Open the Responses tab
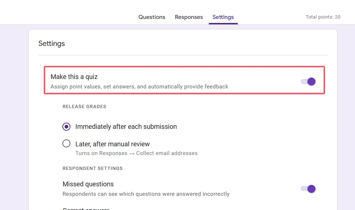The width and height of the screenshot is (355, 210). [189, 17]
